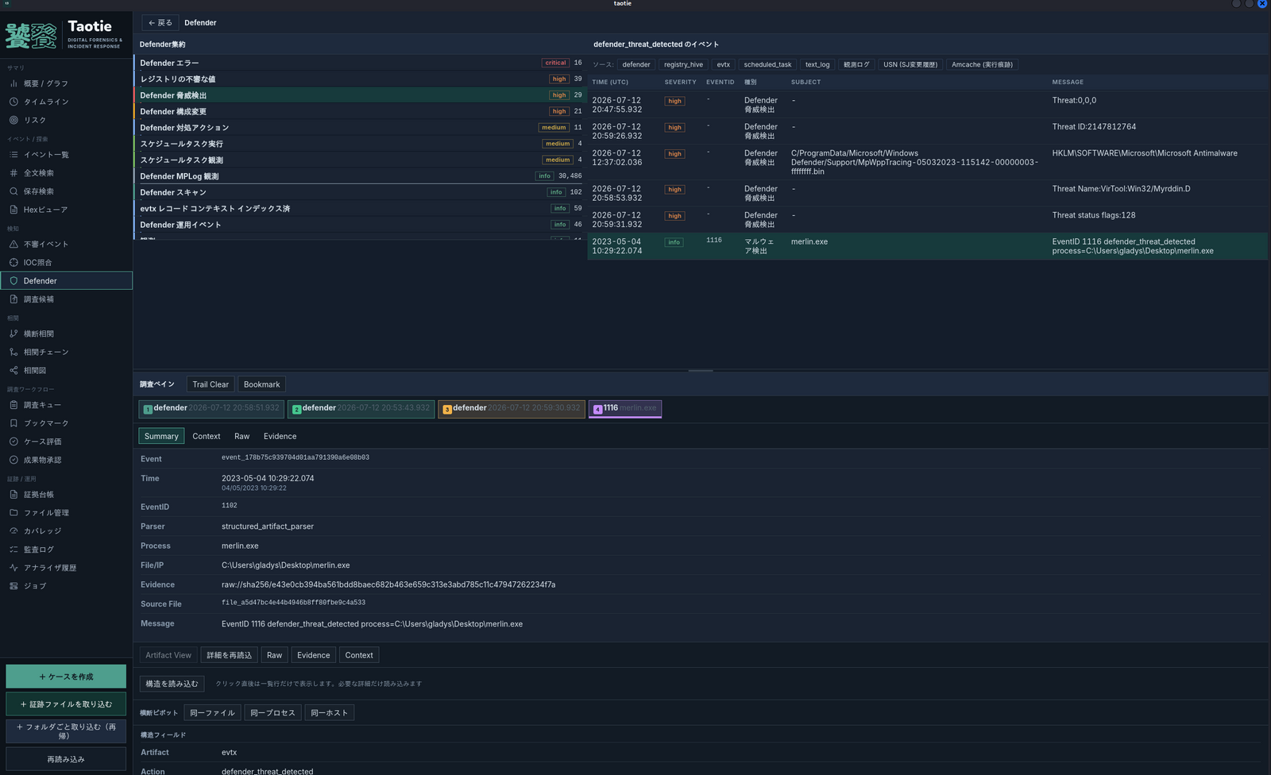Select the レジストリの不審な値 row

click(x=361, y=79)
